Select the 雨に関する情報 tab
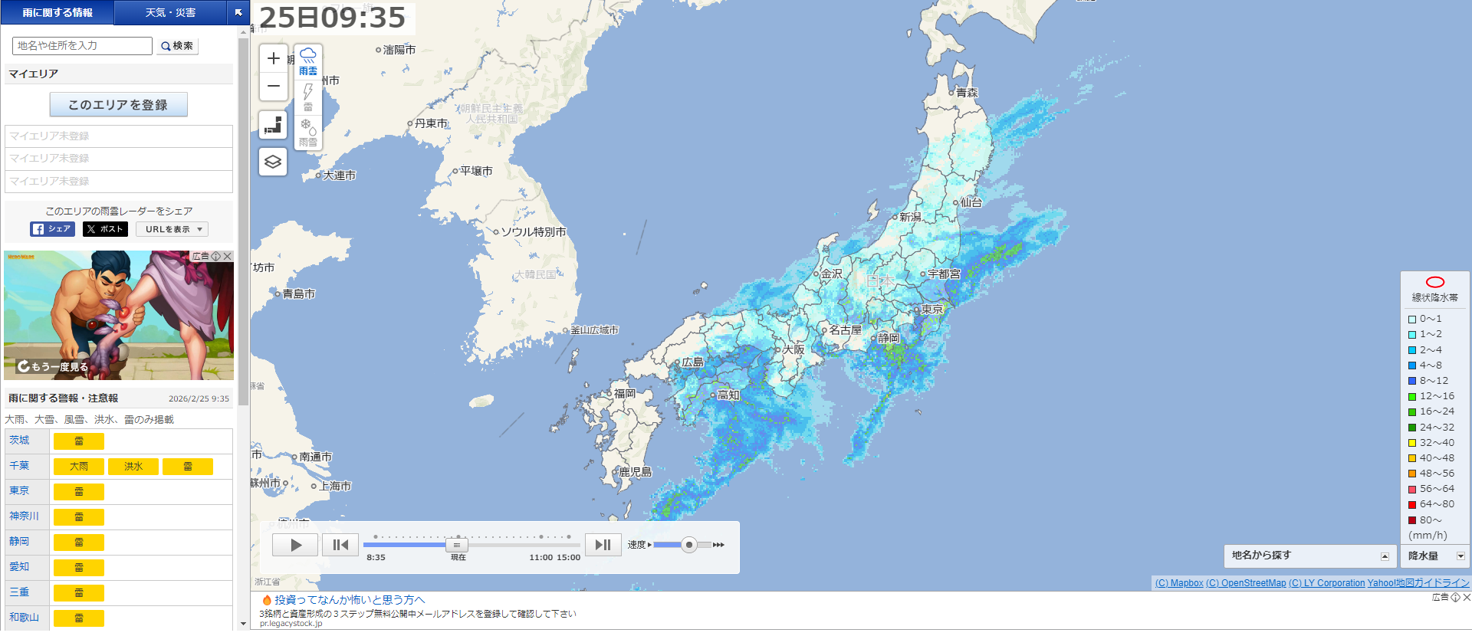This screenshot has height=636, width=1472. coord(58,12)
